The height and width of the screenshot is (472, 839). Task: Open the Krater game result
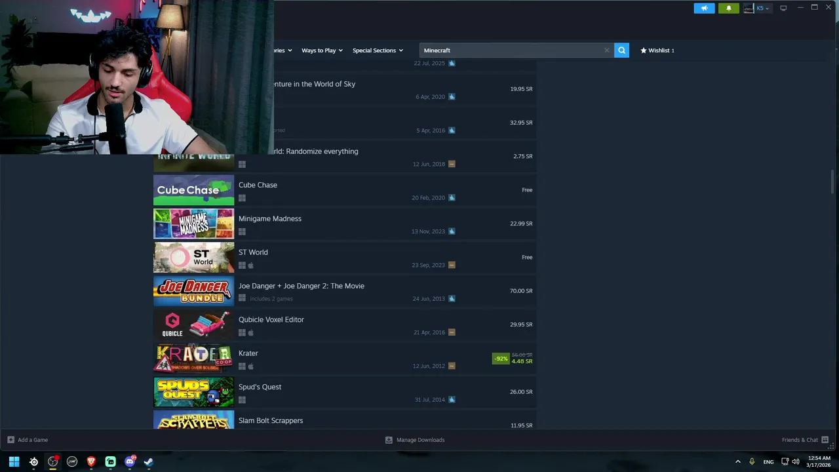pos(345,359)
